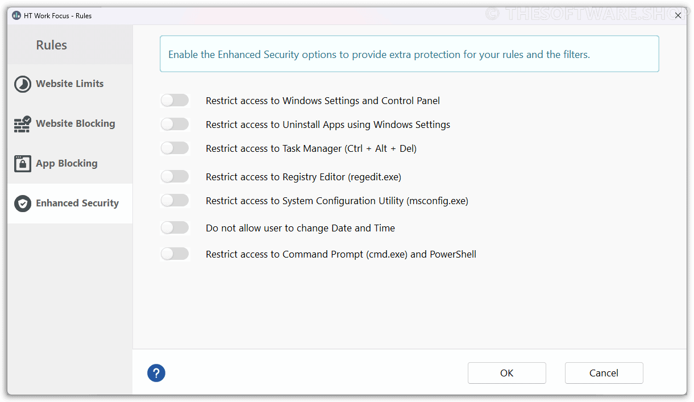Confirm changes with the OK button
694x402 pixels.
(507, 373)
